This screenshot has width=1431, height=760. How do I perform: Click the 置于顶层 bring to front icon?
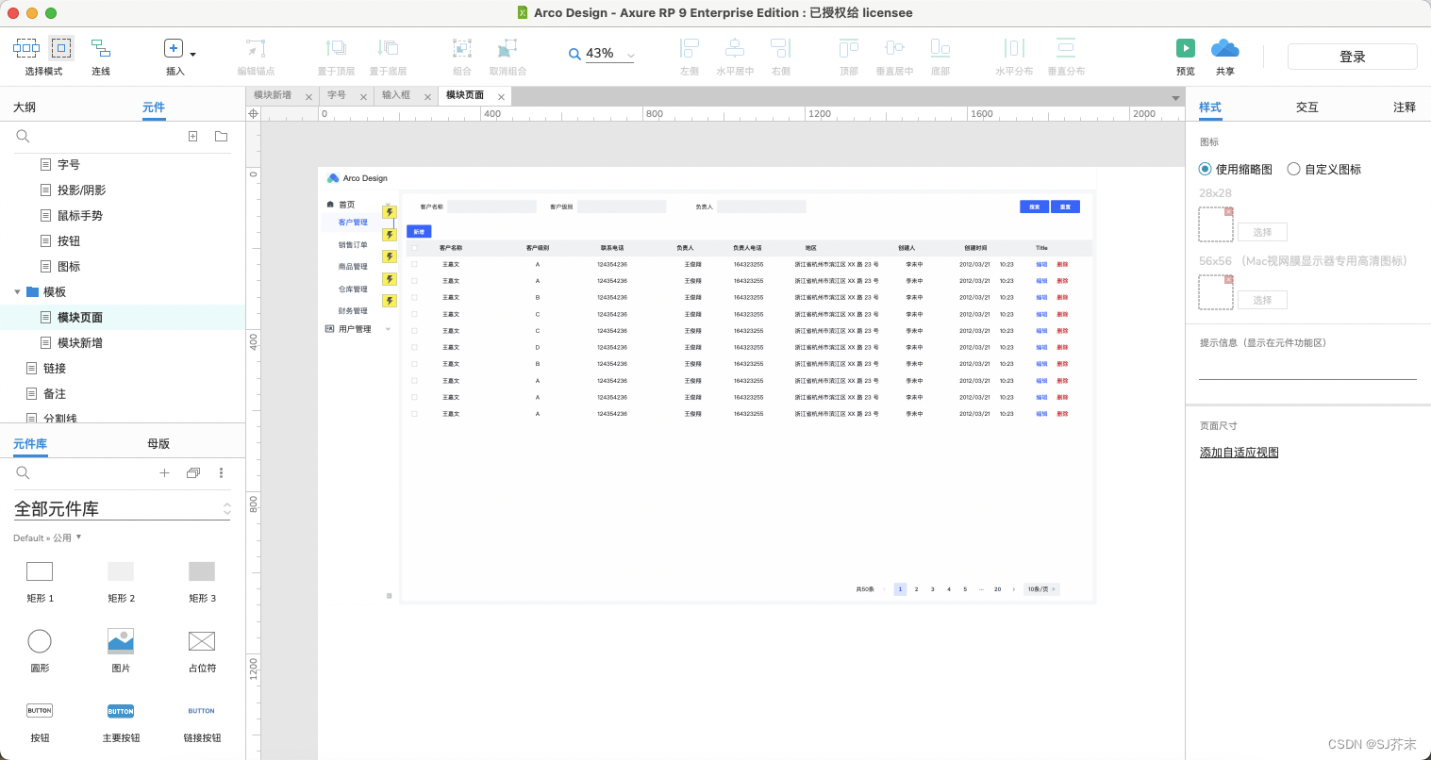coord(336,48)
